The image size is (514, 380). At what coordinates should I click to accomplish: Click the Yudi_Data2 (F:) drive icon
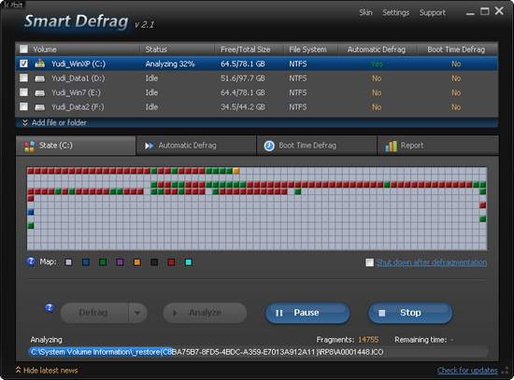(x=40, y=107)
